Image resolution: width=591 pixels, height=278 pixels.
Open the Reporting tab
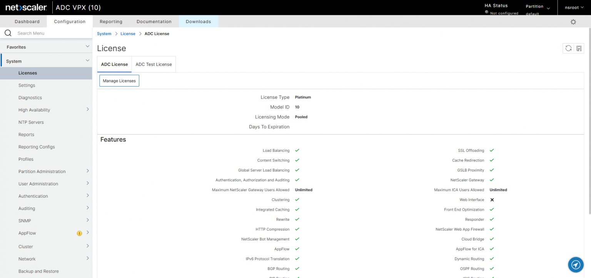111,22
